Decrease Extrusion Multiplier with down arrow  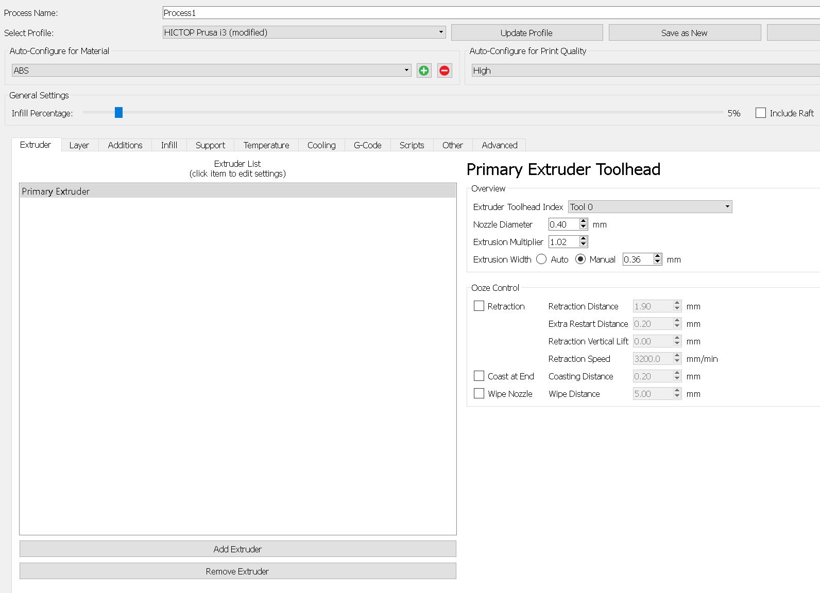click(583, 245)
